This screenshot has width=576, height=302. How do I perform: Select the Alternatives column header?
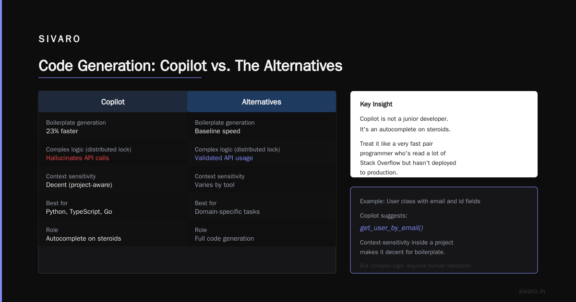pos(262,102)
